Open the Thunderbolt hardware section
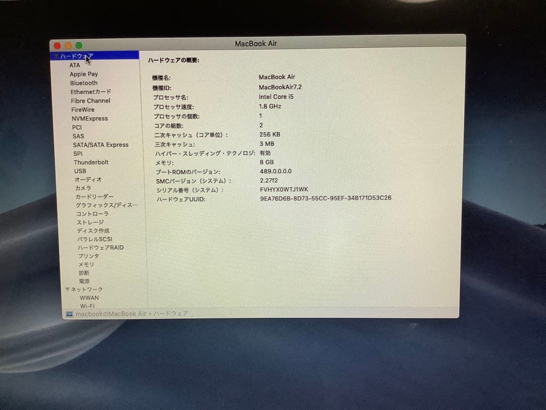This screenshot has width=546, height=410. pos(92,162)
